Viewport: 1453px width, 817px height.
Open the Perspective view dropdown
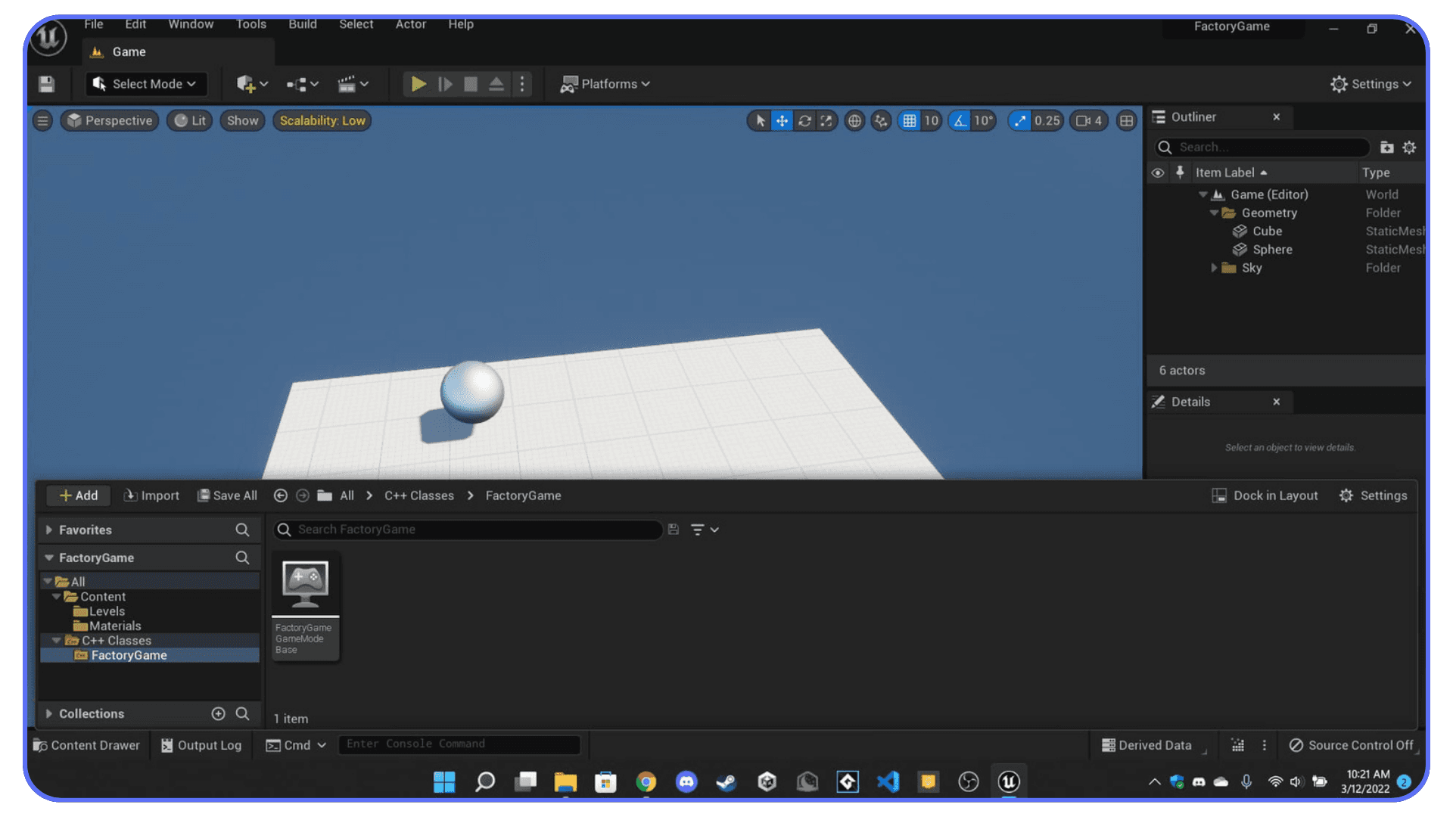(x=109, y=120)
